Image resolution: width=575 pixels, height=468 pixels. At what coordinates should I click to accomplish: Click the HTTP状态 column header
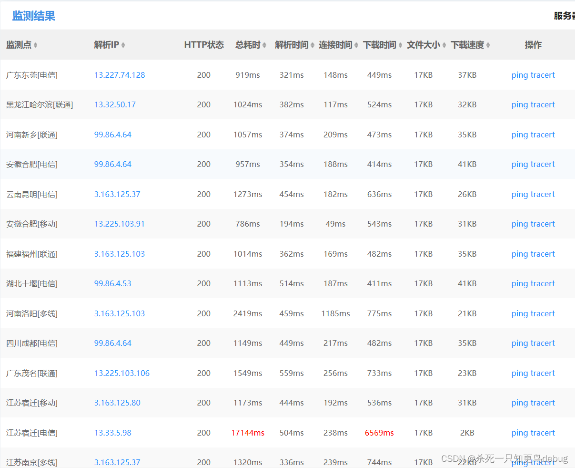[x=204, y=45]
